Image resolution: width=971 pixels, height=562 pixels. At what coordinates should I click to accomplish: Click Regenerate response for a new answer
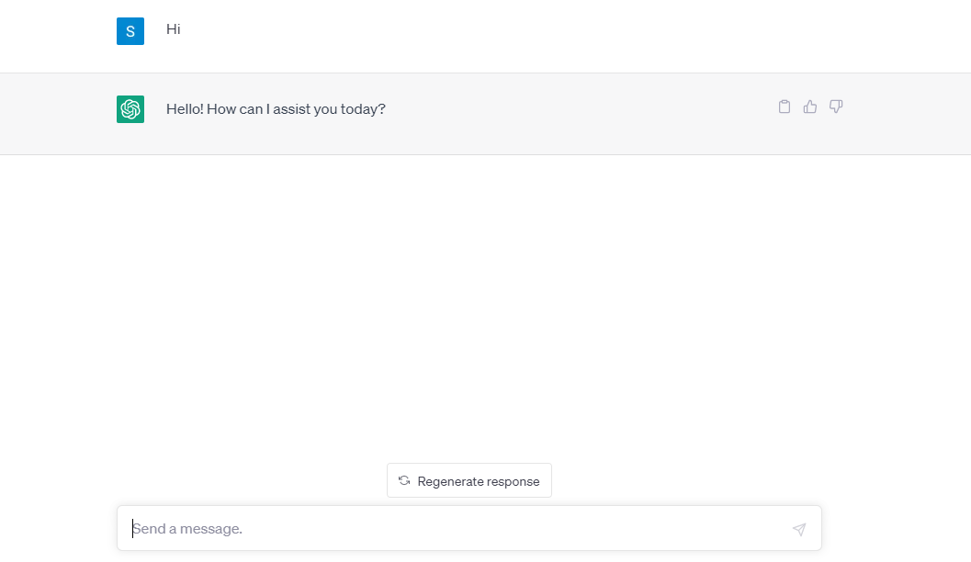point(469,479)
